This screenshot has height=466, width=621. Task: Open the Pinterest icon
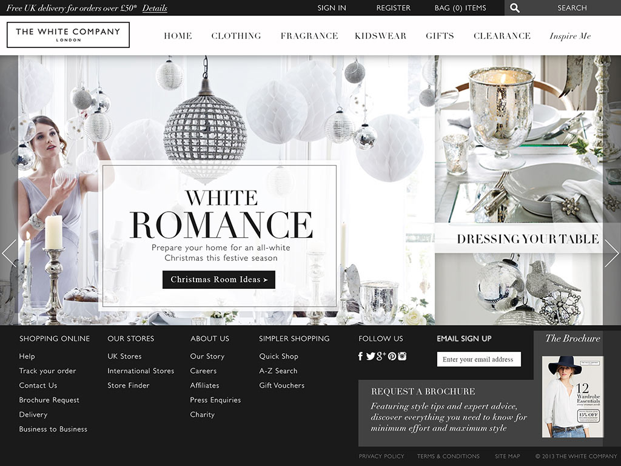[392, 356]
